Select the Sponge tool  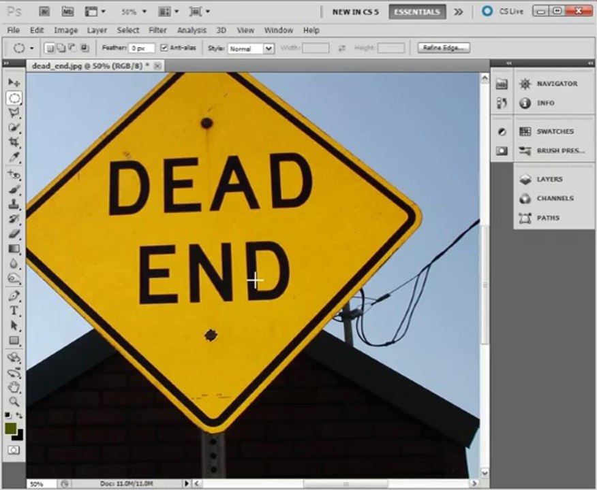[x=14, y=278]
